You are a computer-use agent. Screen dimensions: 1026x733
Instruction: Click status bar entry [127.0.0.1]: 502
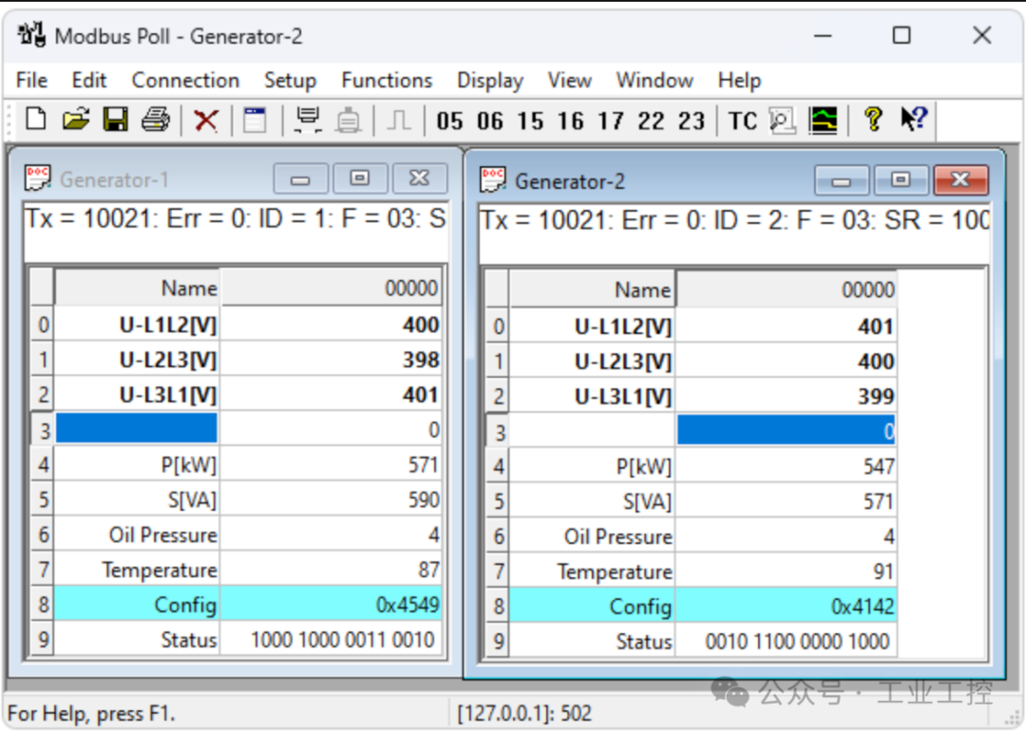[524, 713]
